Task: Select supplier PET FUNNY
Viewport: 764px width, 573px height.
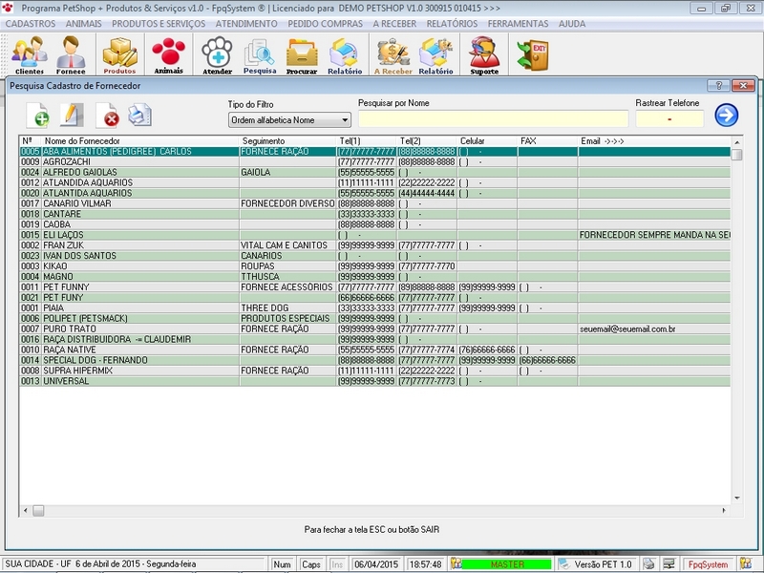Action: point(374,287)
